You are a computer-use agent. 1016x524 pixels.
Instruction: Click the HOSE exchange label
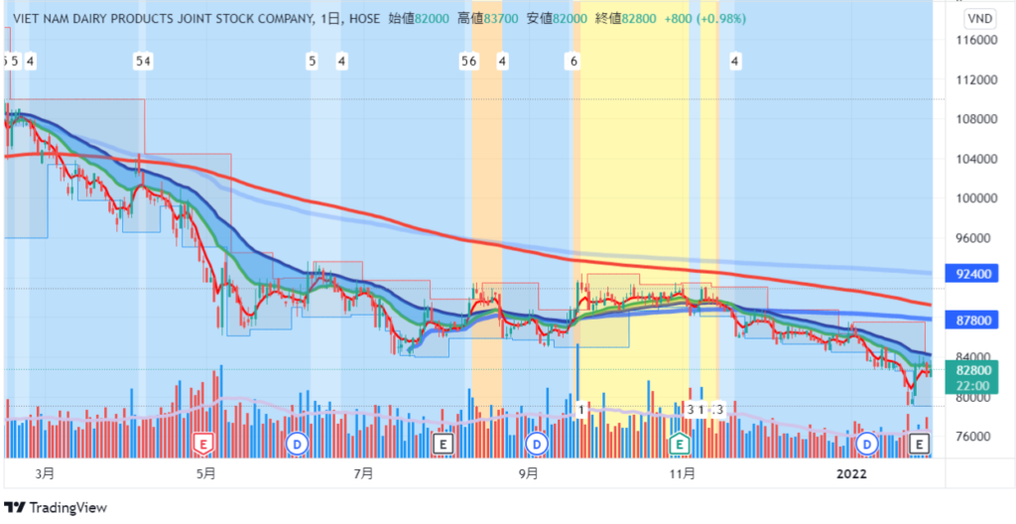pyautogui.click(x=363, y=19)
